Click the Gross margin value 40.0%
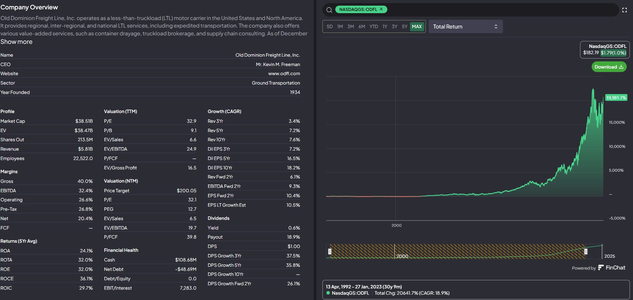 point(85,181)
